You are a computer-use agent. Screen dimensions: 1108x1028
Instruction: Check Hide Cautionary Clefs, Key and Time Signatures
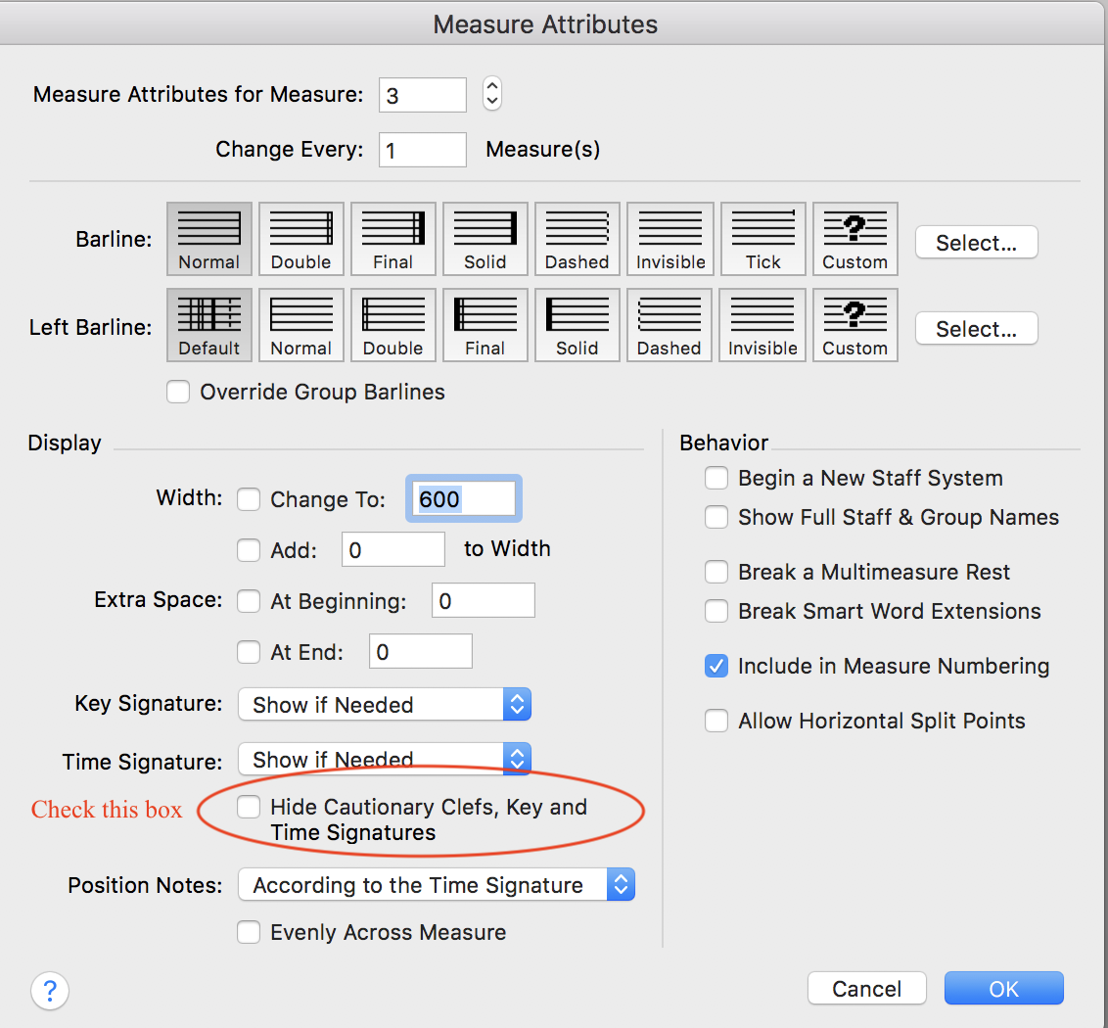point(250,807)
